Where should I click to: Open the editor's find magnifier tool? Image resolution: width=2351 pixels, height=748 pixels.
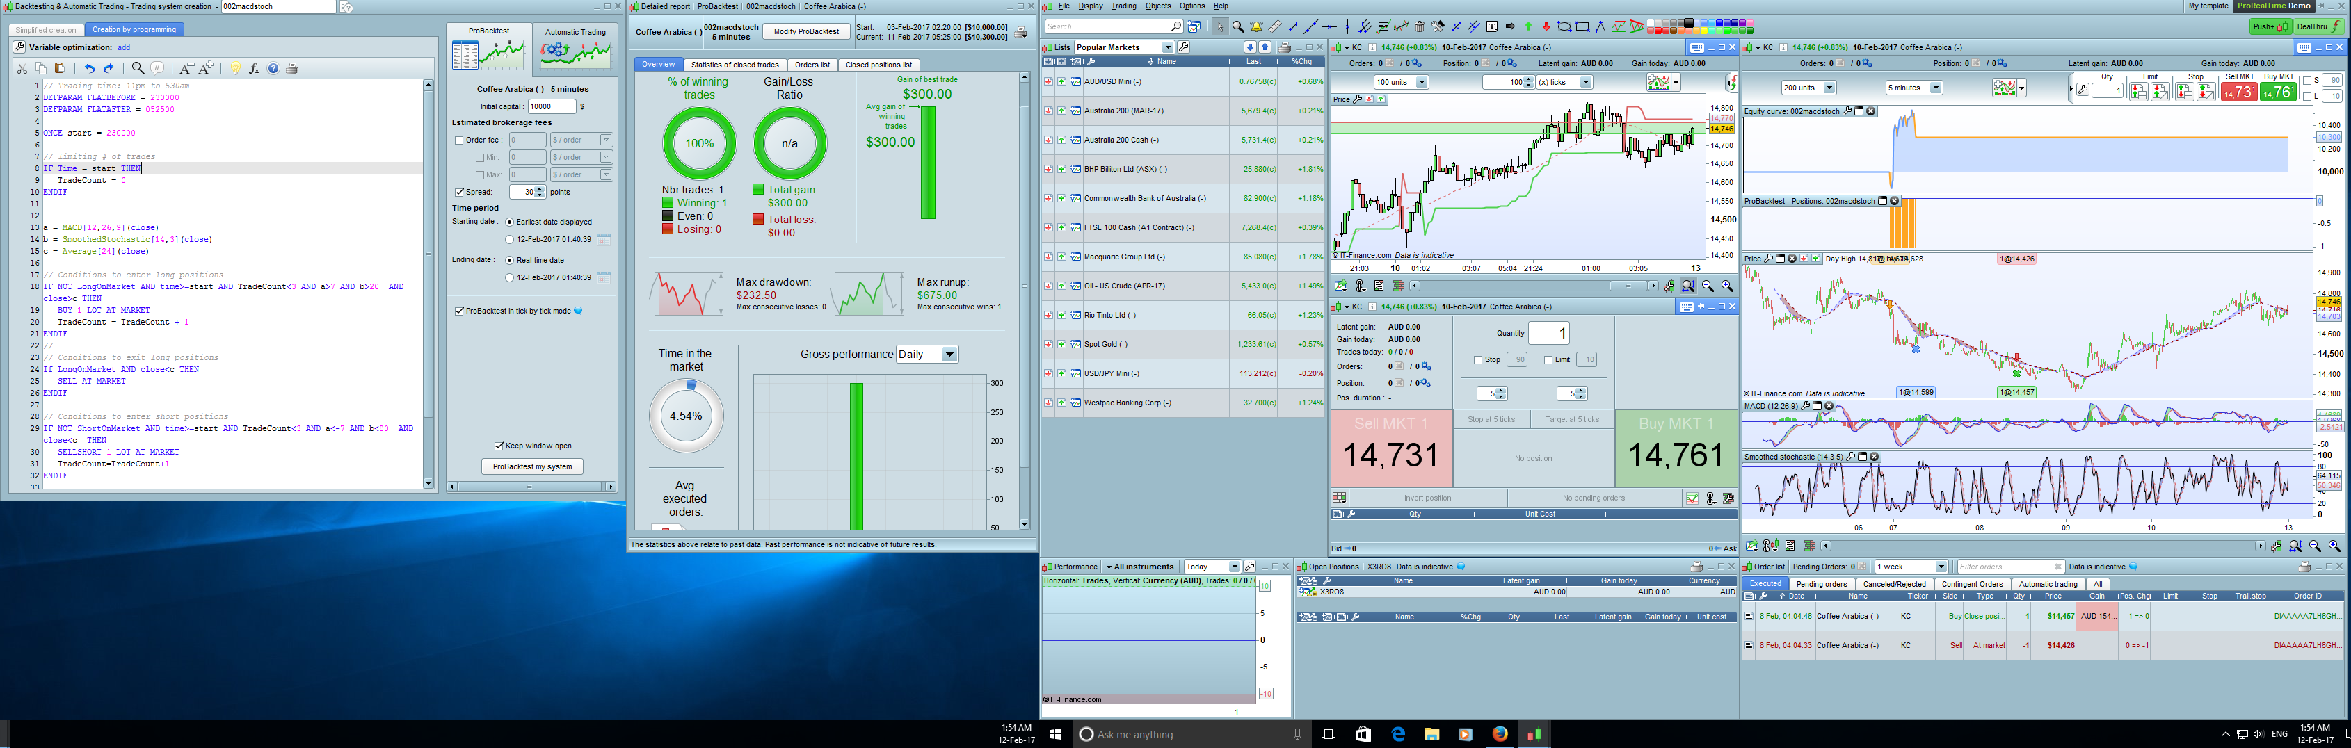pos(138,68)
